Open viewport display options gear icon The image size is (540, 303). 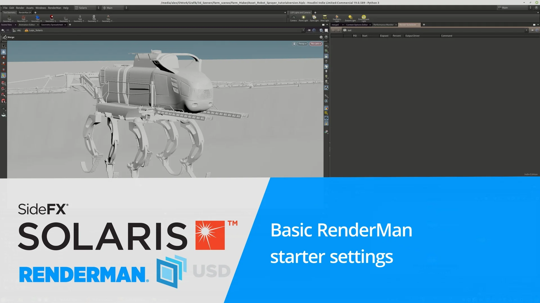pyautogui.click(x=321, y=37)
